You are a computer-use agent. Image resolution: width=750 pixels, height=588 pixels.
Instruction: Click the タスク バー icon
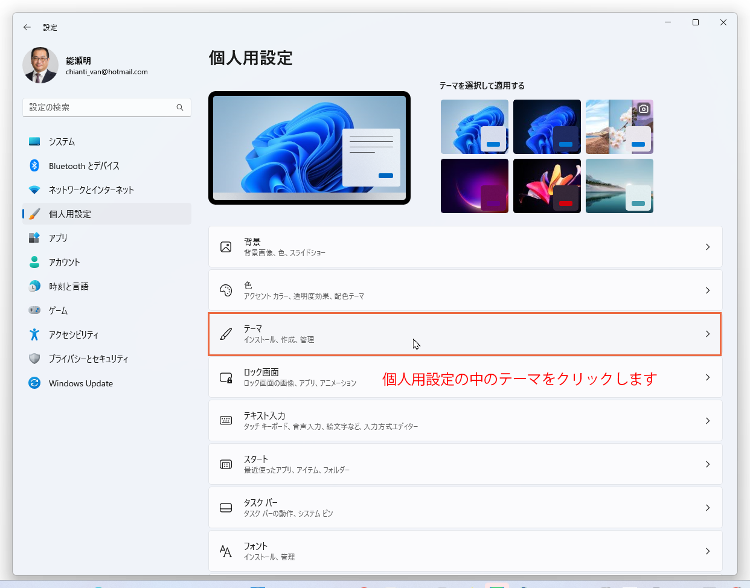point(226,508)
